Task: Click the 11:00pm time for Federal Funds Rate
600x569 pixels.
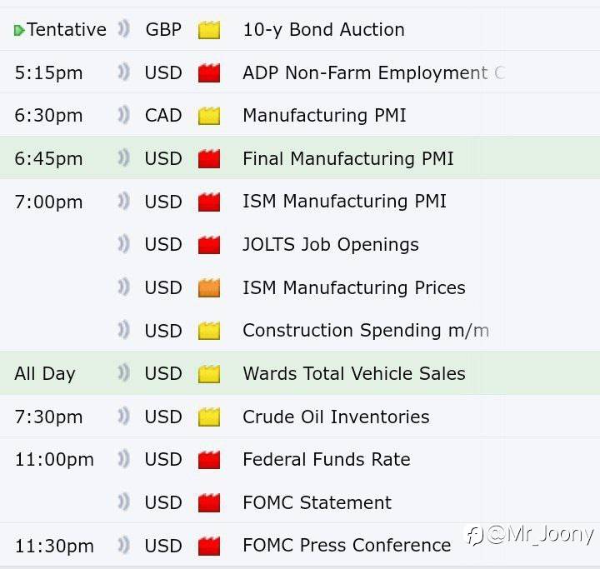Action: (54, 460)
